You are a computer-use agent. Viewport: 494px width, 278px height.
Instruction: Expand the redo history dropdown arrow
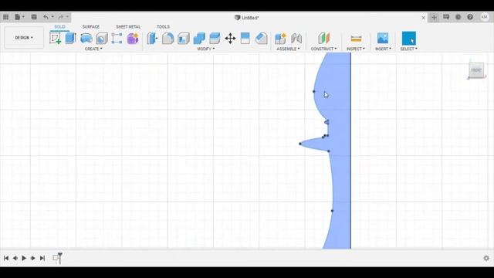(67, 17)
